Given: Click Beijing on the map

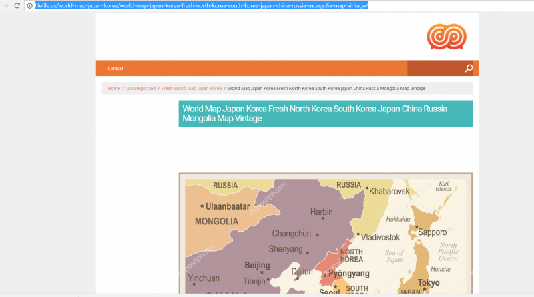Looking at the screenshot, I should click(x=257, y=265).
